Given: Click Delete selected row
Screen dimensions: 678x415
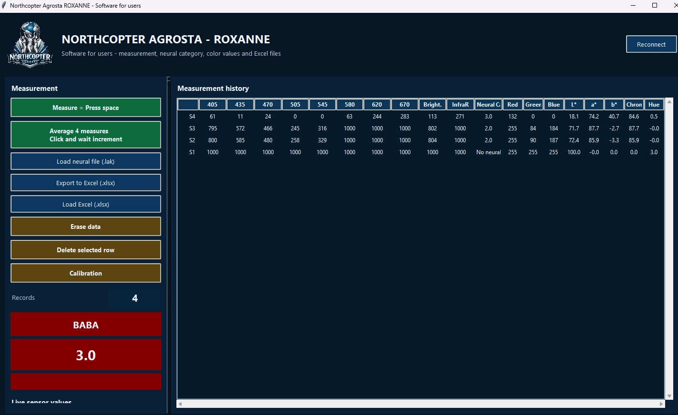Looking at the screenshot, I should click(x=86, y=250).
